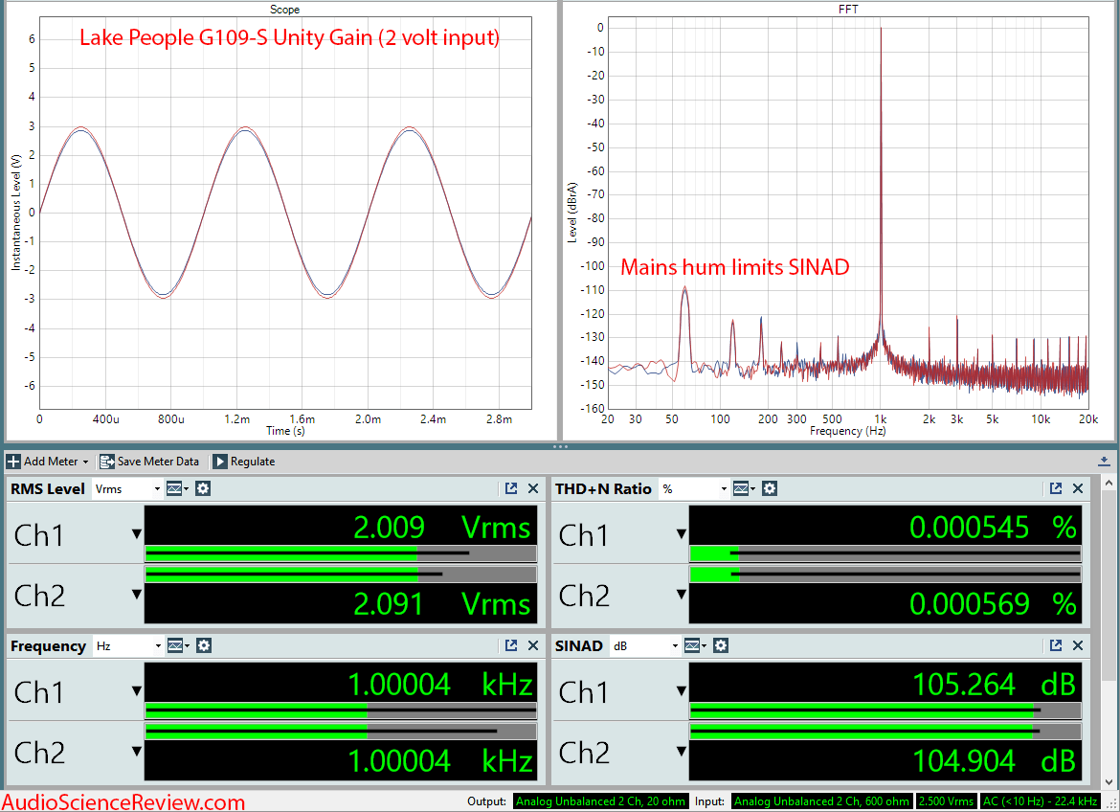1120x812 pixels.
Task: Open the Frequency meter settings gear
Action: tap(204, 646)
